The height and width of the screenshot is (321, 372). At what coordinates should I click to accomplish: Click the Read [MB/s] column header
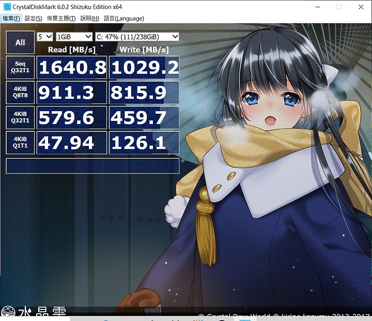72,50
